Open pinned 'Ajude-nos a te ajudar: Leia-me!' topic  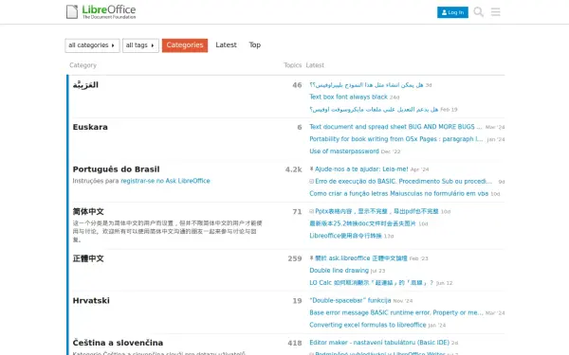[361, 169]
